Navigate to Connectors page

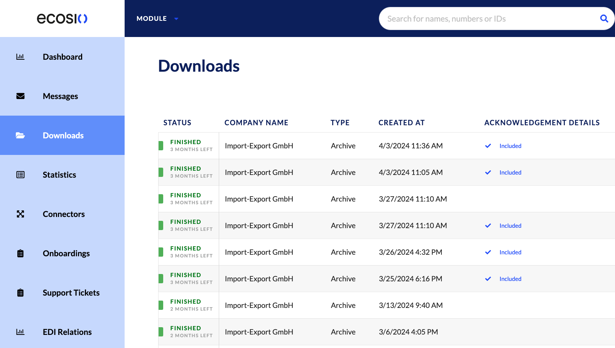[x=62, y=214]
